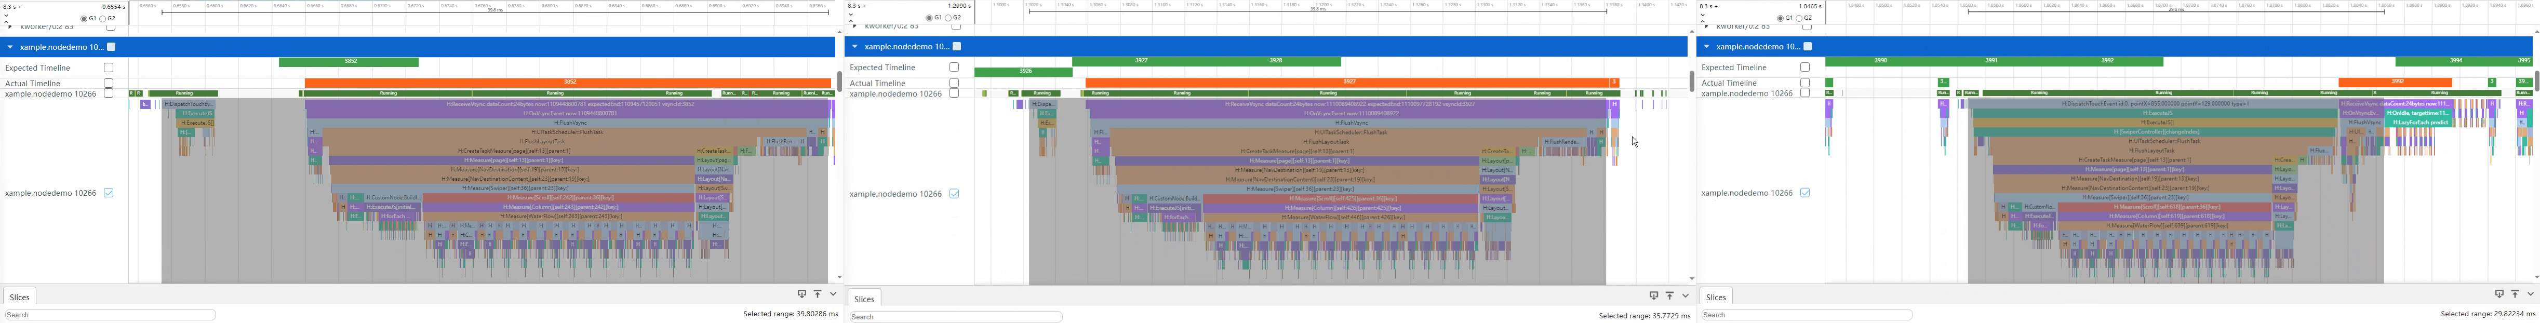
Task: Check the Actual Timeline checkbox in middle panel
Action: click(x=954, y=83)
